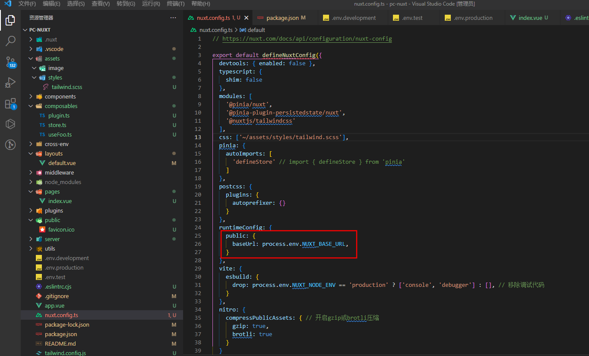Switch to the package.json tab
The width and height of the screenshot is (589, 356).
coord(282,18)
